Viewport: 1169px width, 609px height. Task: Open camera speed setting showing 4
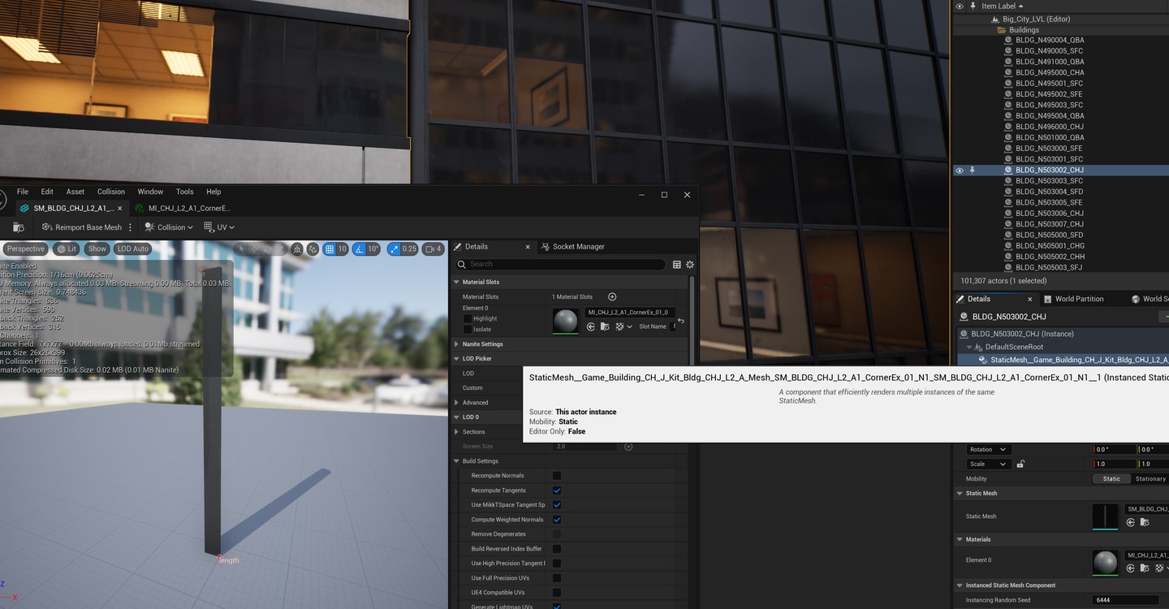pyautogui.click(x=434, y=248)
